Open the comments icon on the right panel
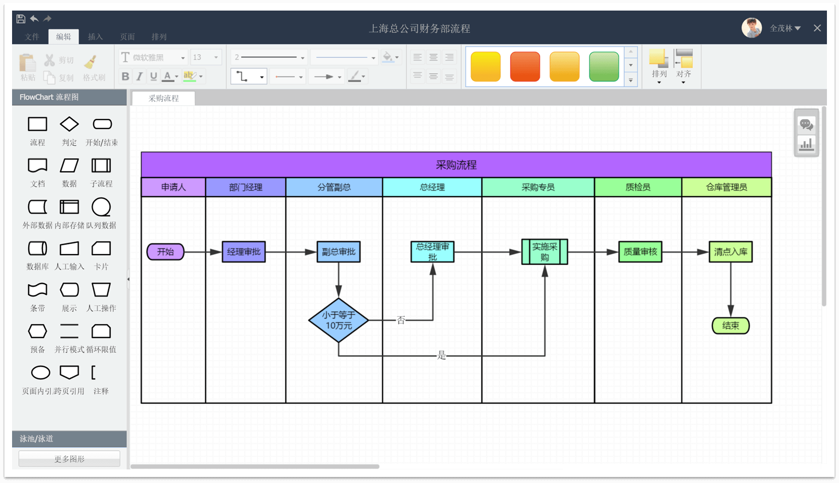This screenshot has width=839, height=483. pyautogui.click(x=806, y=125)
